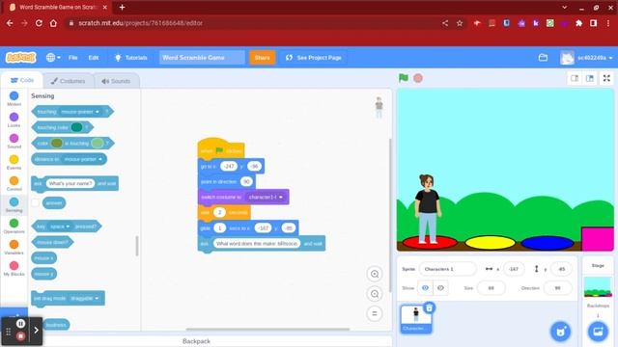Switch to the Sounds tab

tap(116, 81)
